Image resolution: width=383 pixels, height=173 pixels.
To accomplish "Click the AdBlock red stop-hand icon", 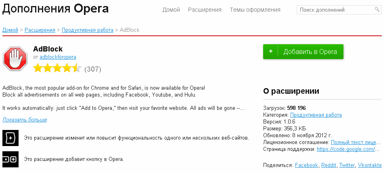I will coord(15,59).
